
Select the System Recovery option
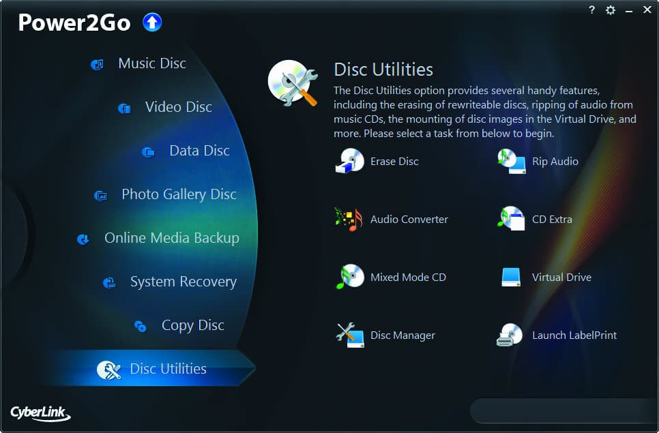[x=183, y=282]
